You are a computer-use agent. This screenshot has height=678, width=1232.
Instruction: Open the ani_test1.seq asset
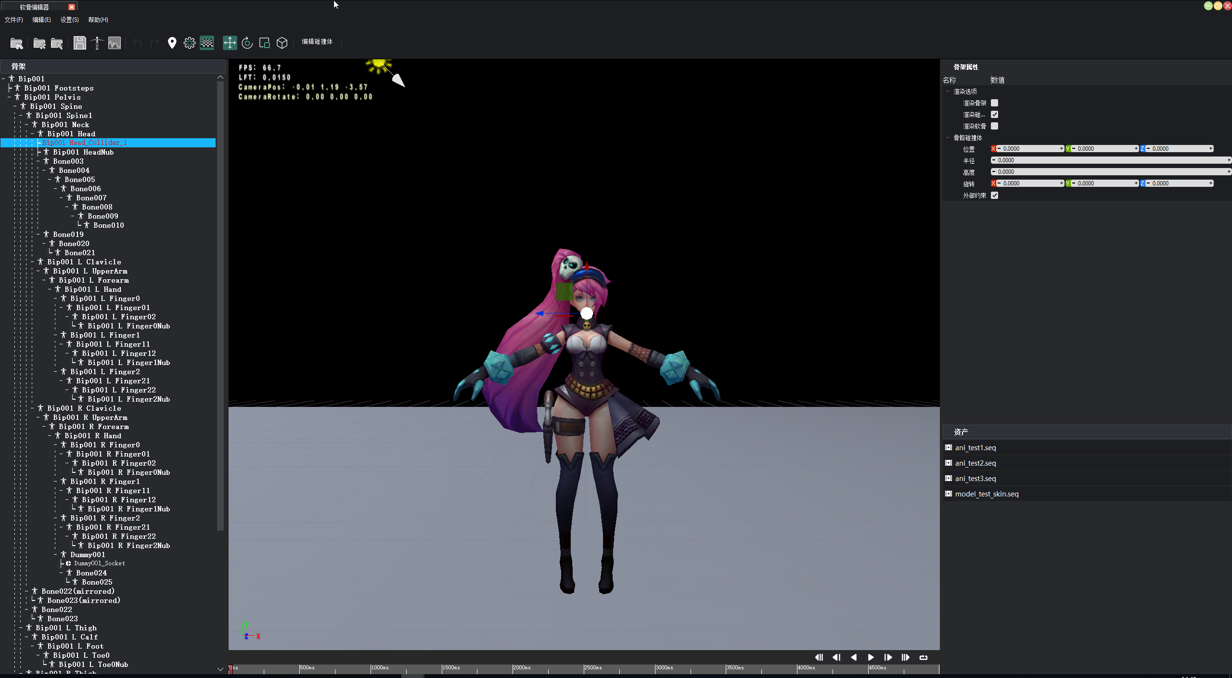(975, 447)
